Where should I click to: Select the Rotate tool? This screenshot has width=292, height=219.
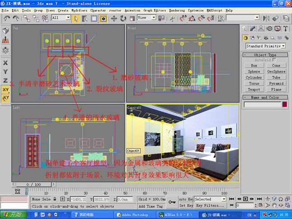[123, 19]
